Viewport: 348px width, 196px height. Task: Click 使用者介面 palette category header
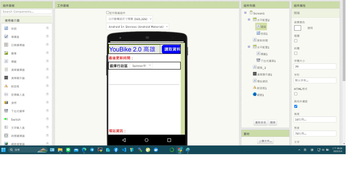pos(27,20)
